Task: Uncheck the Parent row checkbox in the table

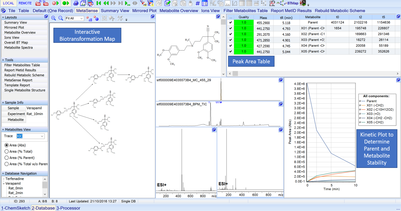Action: pos(230,23)
